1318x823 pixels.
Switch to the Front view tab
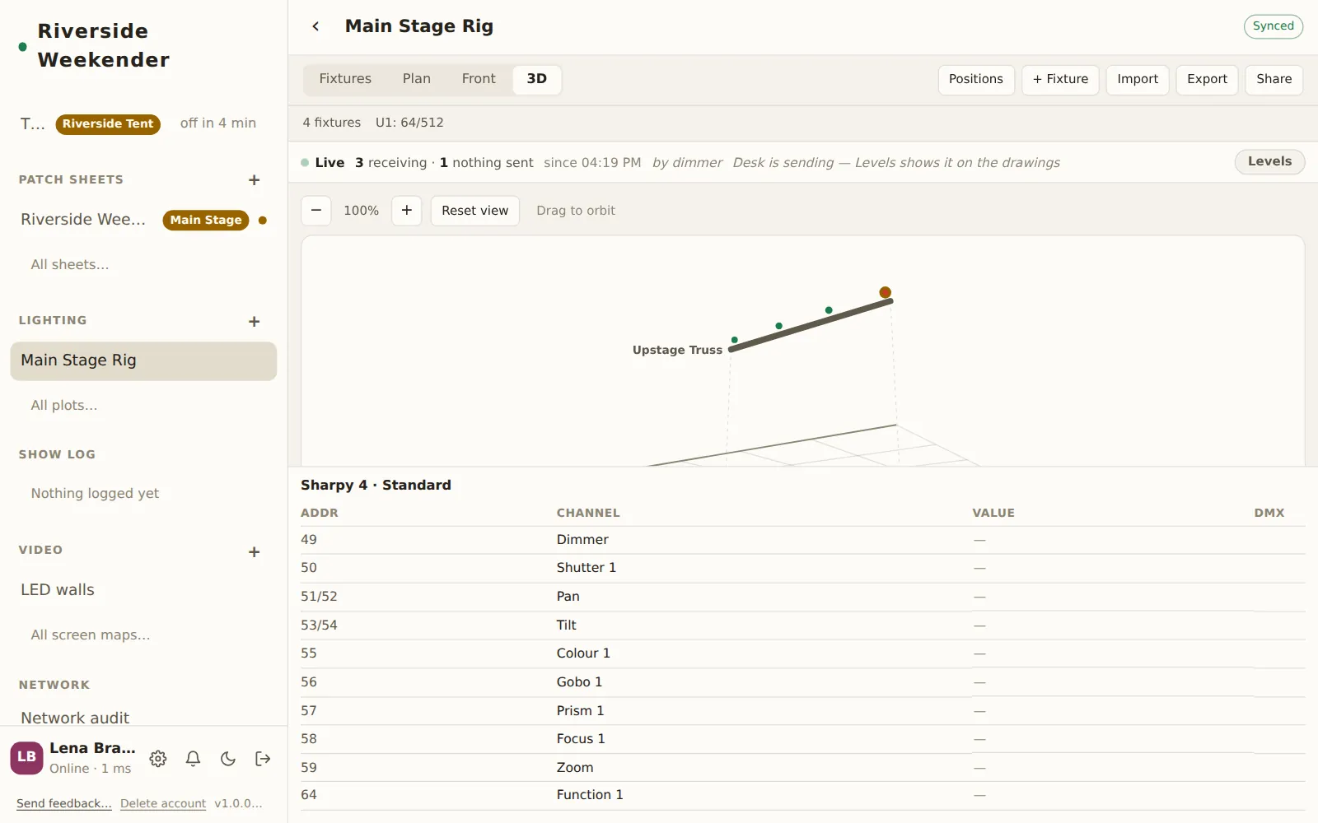[x=479, y=79]
